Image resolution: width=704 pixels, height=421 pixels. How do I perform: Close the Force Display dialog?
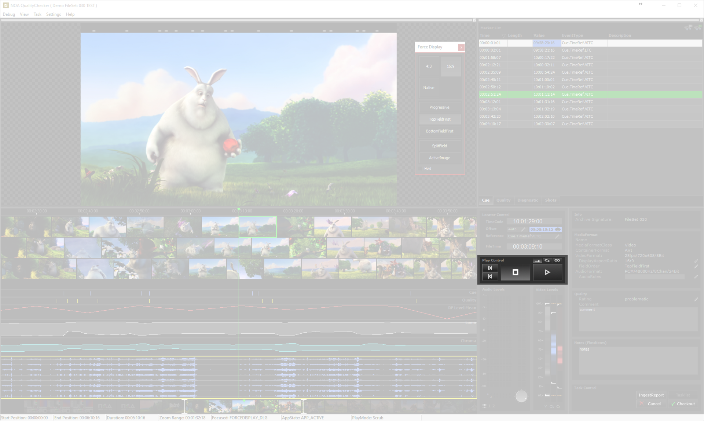click(x=461, y=47)
